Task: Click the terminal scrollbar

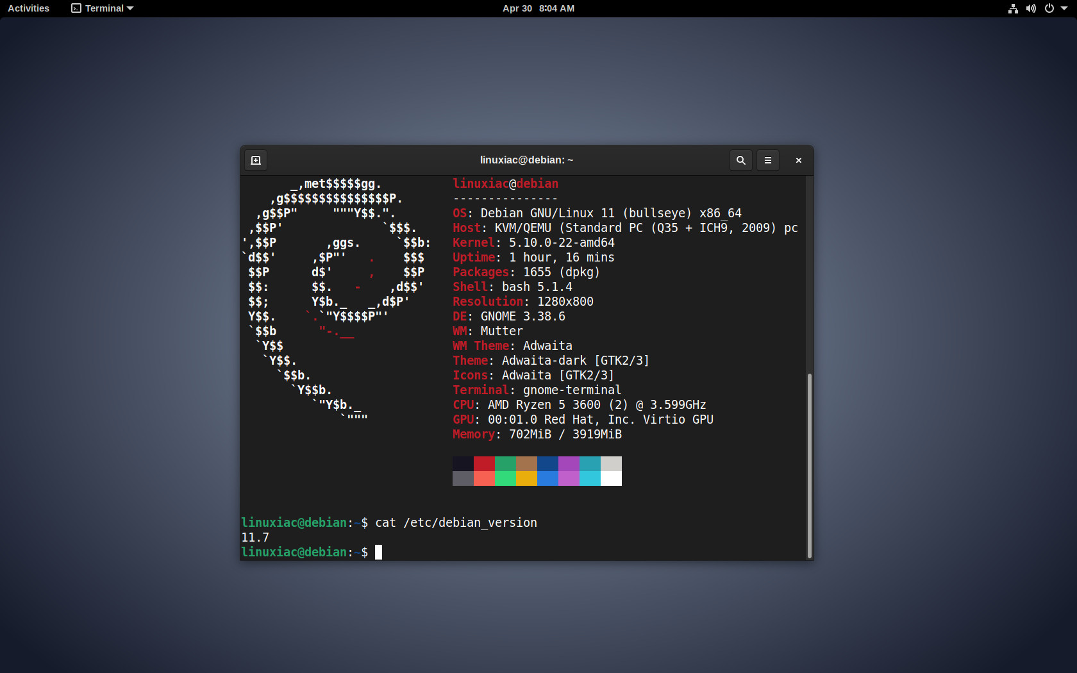Action: 809,465
